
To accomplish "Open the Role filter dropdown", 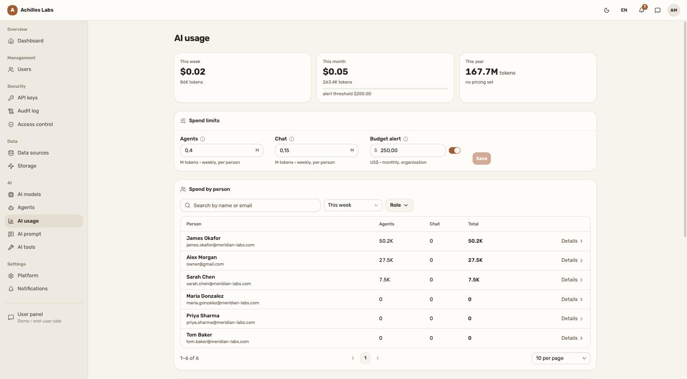I will pos(399,205).
